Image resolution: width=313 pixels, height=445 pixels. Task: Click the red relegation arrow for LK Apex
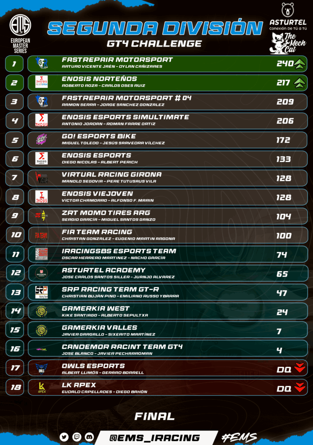click(x=300, y=387)
